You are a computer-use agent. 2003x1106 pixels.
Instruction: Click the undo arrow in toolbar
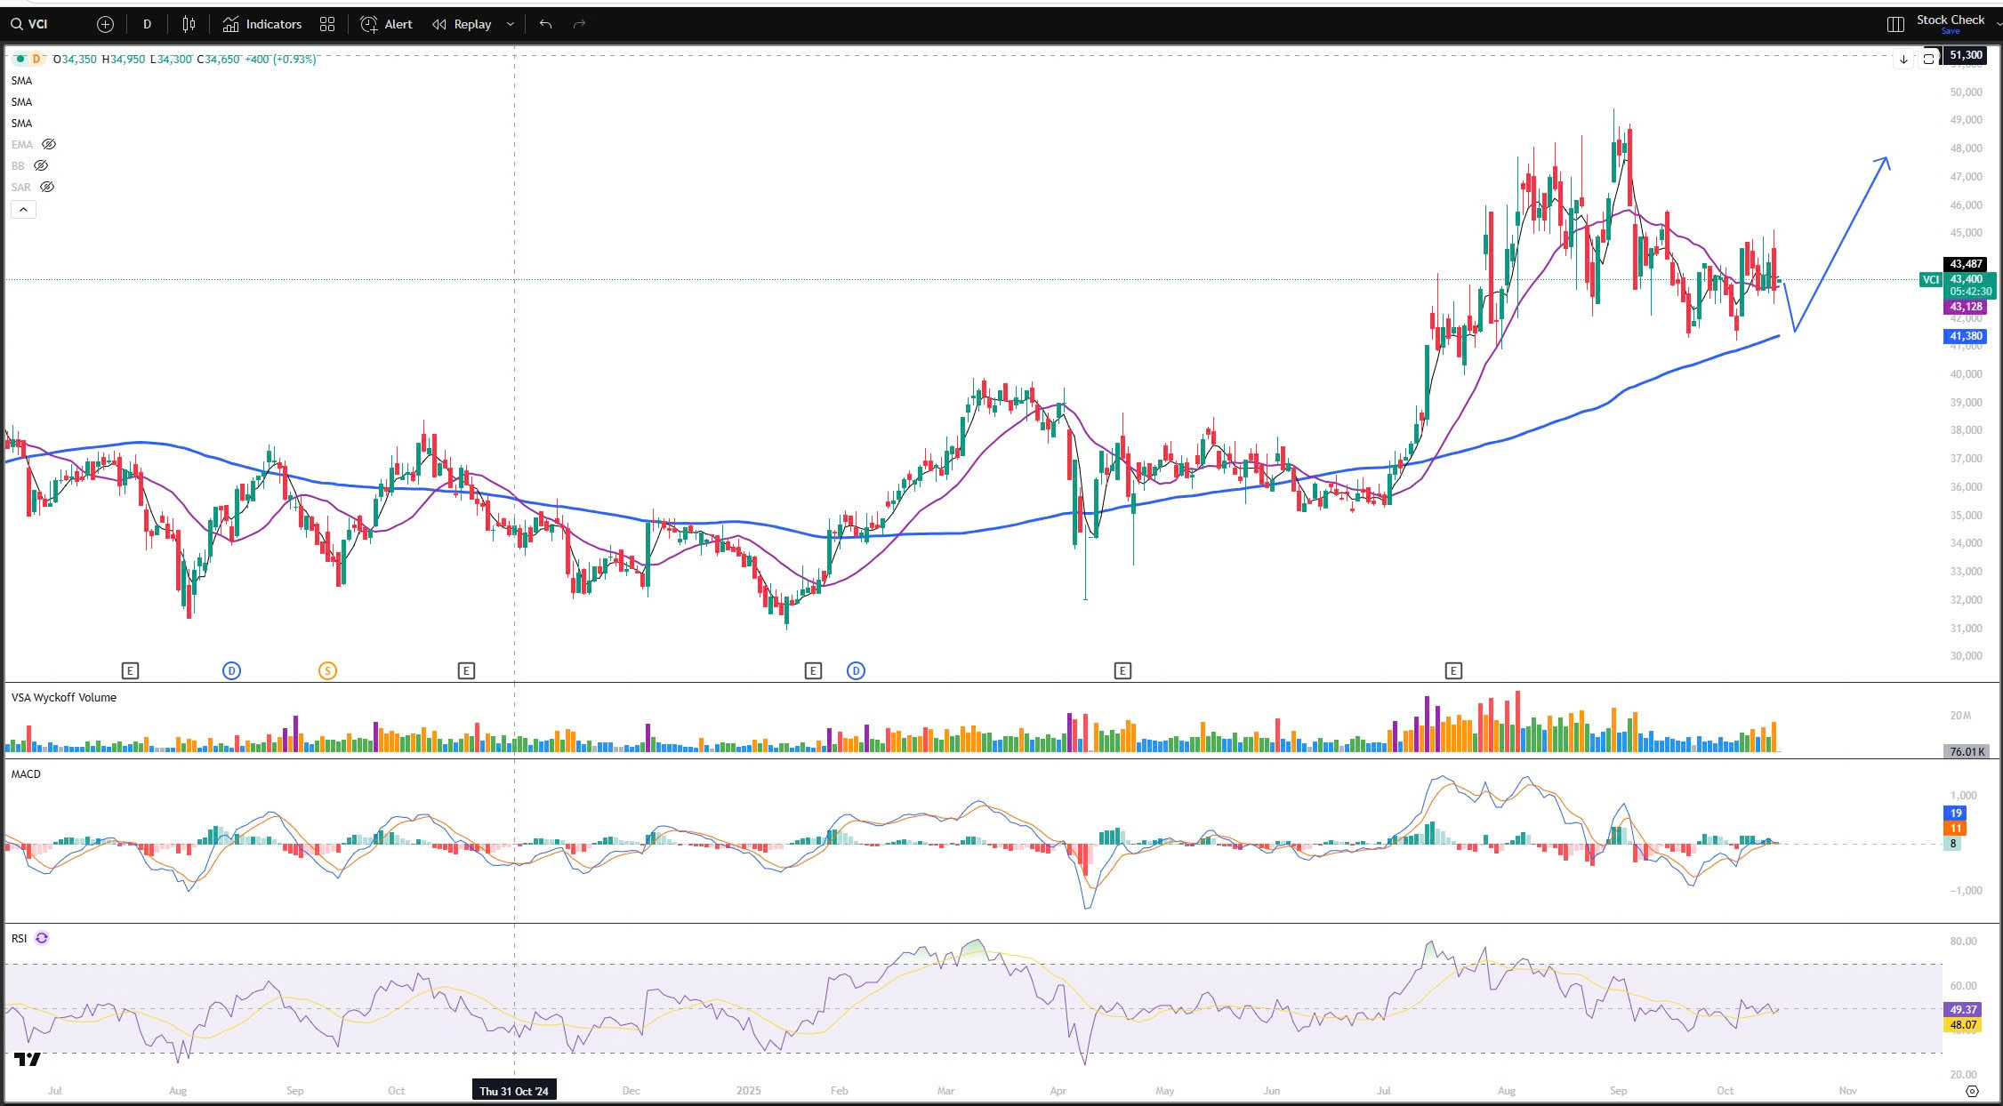[x=545, y=24]
